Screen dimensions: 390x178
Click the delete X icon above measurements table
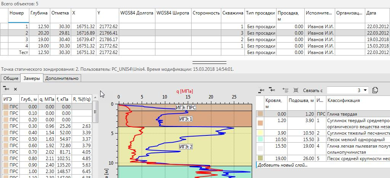(x=15, y=89)
